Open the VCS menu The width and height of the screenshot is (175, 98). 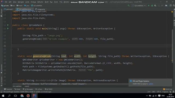[61, 2]
